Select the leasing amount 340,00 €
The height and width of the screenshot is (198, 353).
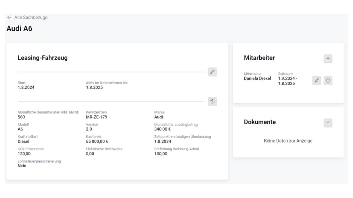pyautogui.click(x=162, y=129)
